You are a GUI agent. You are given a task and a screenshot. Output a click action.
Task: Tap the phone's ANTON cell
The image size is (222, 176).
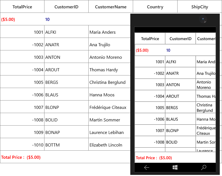point(180,85)
